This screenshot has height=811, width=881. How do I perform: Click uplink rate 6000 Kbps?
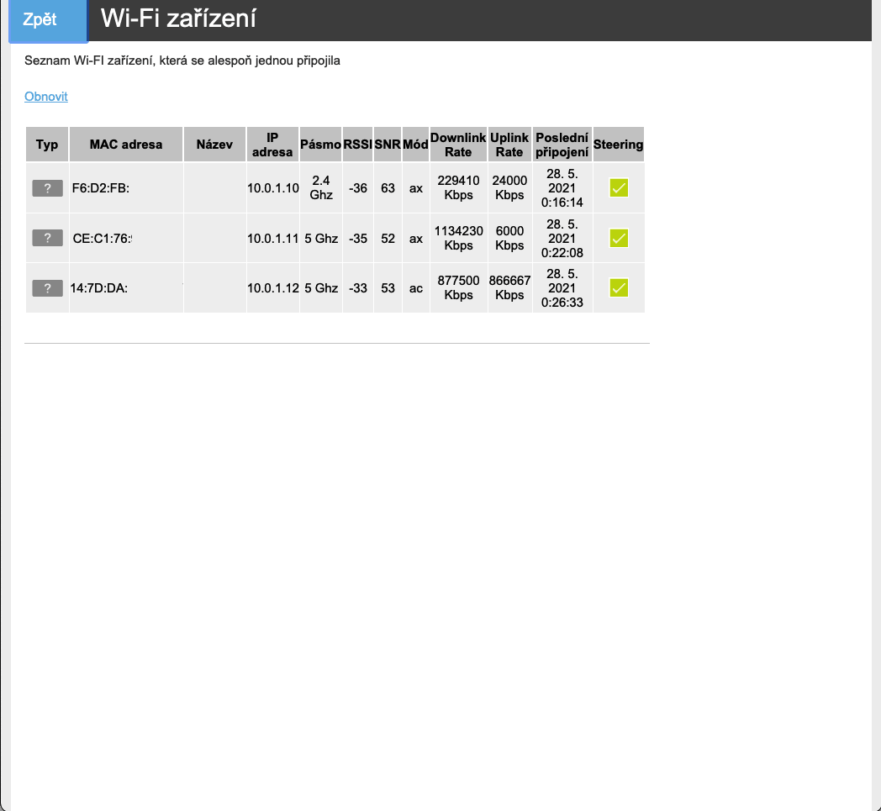[509, 238]
